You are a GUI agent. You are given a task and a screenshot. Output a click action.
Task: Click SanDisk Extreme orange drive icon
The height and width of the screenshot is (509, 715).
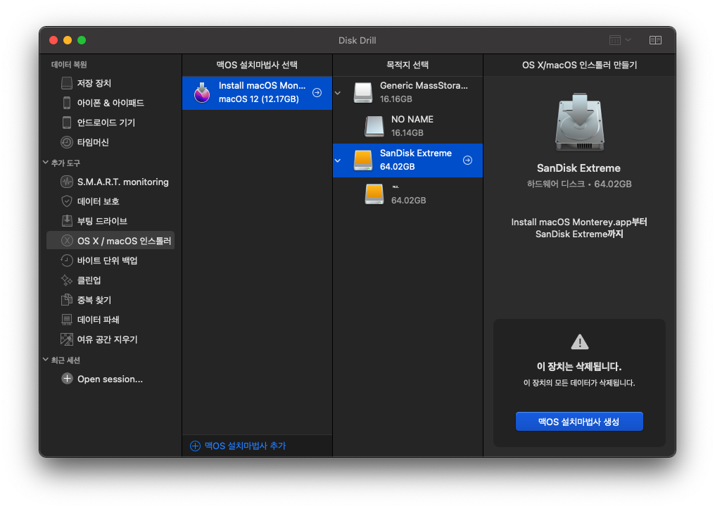tap(363, 160)
